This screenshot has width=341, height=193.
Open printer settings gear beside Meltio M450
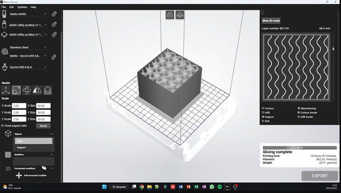[54, 14]
